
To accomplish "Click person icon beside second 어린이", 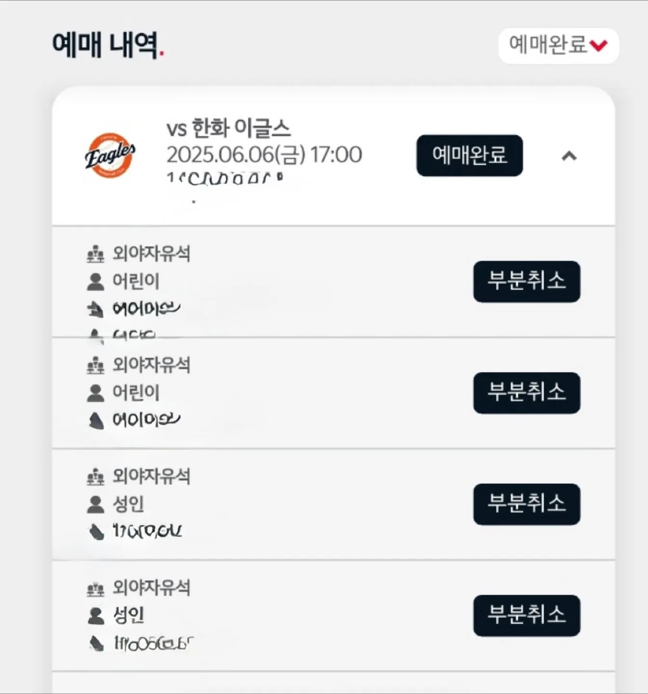I will click(95, 393).
